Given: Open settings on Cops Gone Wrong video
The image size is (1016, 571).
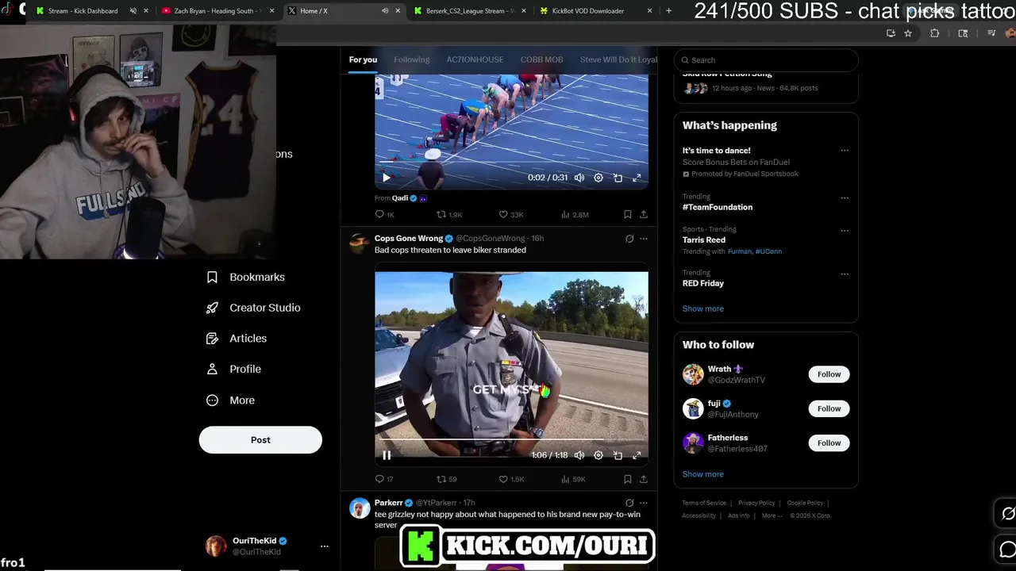Looking at the screenshot, I should pyautogui.click(x=598, y=455).
